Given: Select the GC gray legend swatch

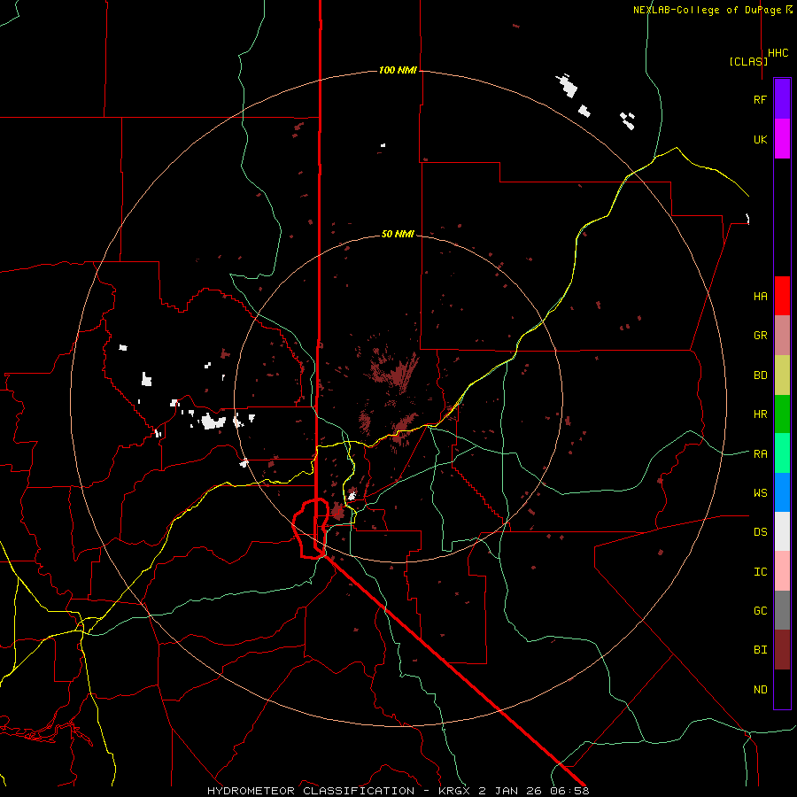Looking at the screenshot, I should tap(782, 610).
